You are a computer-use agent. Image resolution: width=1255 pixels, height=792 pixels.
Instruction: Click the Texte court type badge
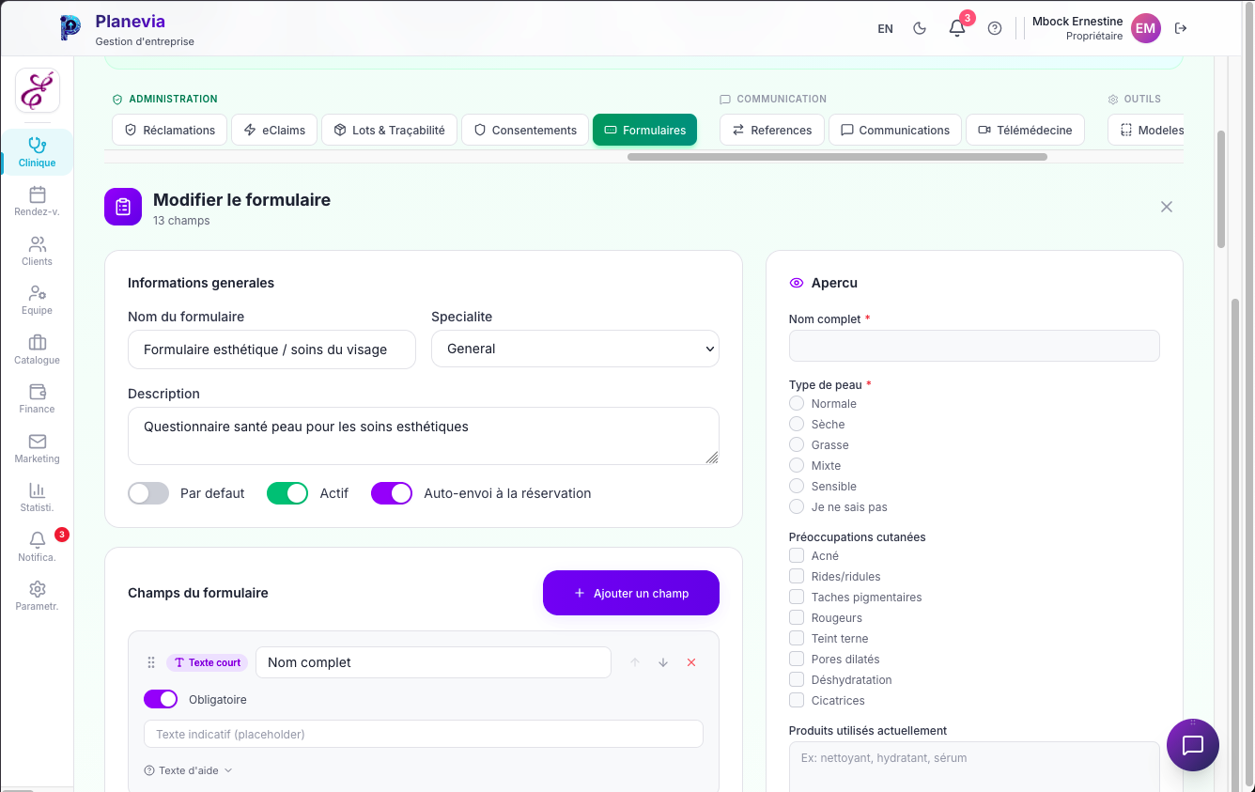(x=208, y=662)
